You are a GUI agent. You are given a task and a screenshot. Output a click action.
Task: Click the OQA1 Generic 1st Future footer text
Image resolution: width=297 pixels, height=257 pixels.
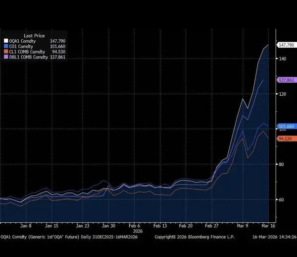tap(68, 238)
